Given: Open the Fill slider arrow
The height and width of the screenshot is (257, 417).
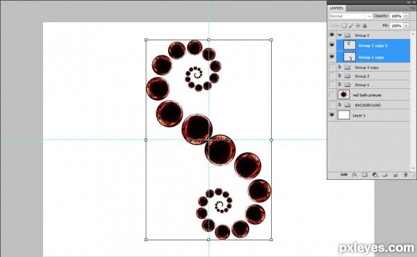Looking at the screenshot, I should (407, 26).
